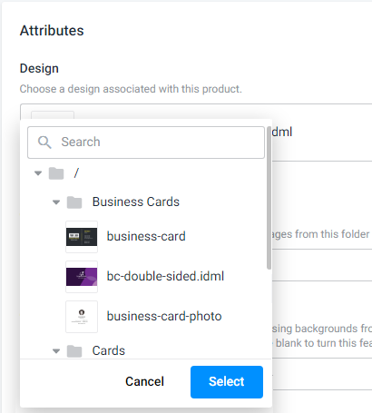Click the design picker vertical scrollbar
Image resolution: width=372 pixels, height=413 pixels.
coord(269,198)
